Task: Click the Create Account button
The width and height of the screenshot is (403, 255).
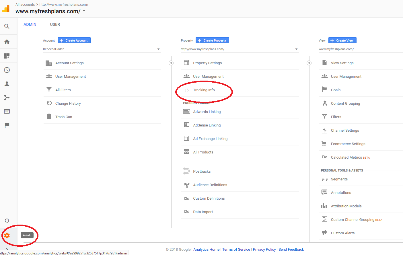Action: click(x=74, y=40)
